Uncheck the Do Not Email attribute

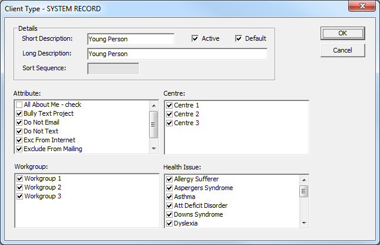click(x=19, y=123)
